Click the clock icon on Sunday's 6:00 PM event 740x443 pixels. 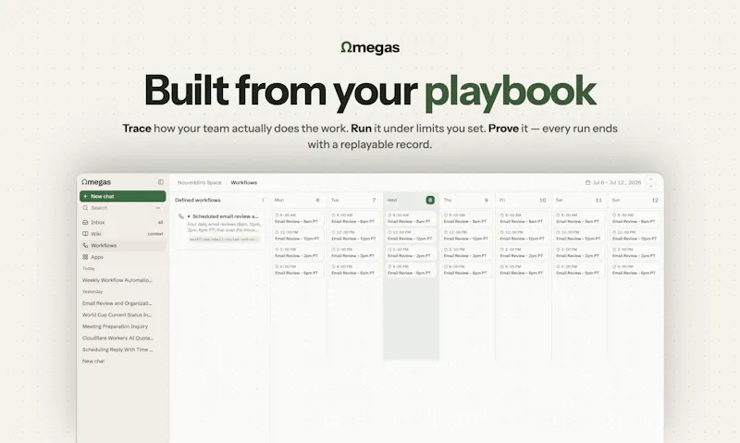click(614, 266)
